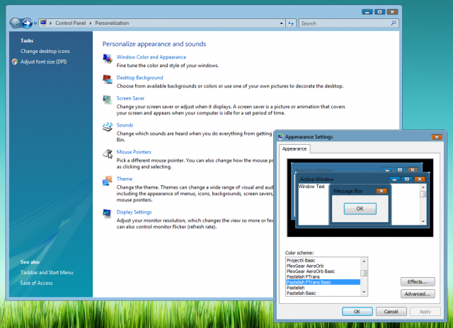Click Window Text in preview pane

click(x=311, y=187)
